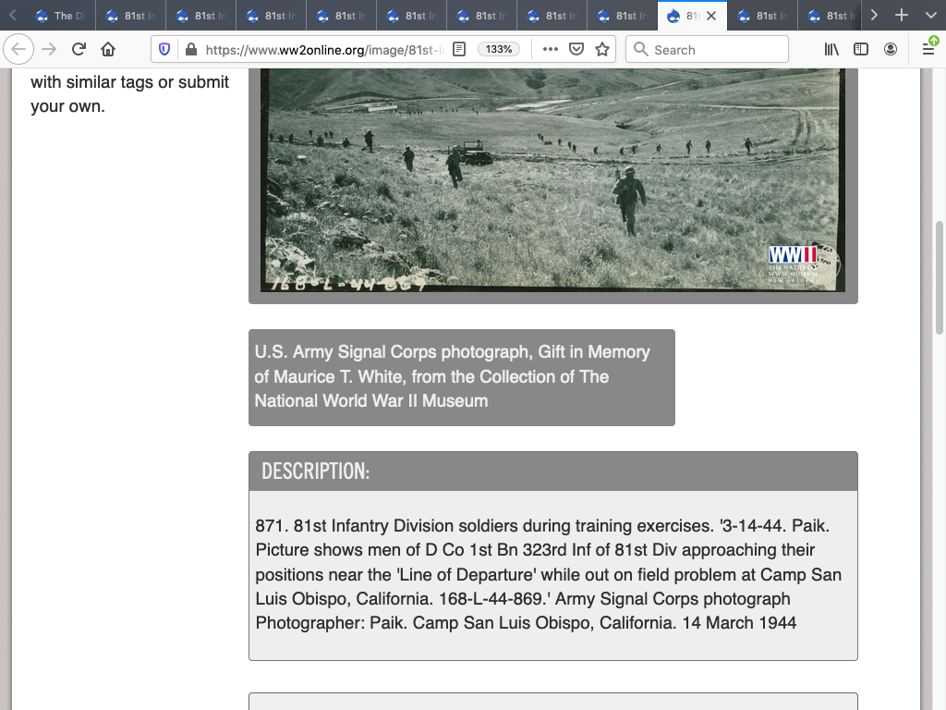Bookmark this page with the star

602,49
